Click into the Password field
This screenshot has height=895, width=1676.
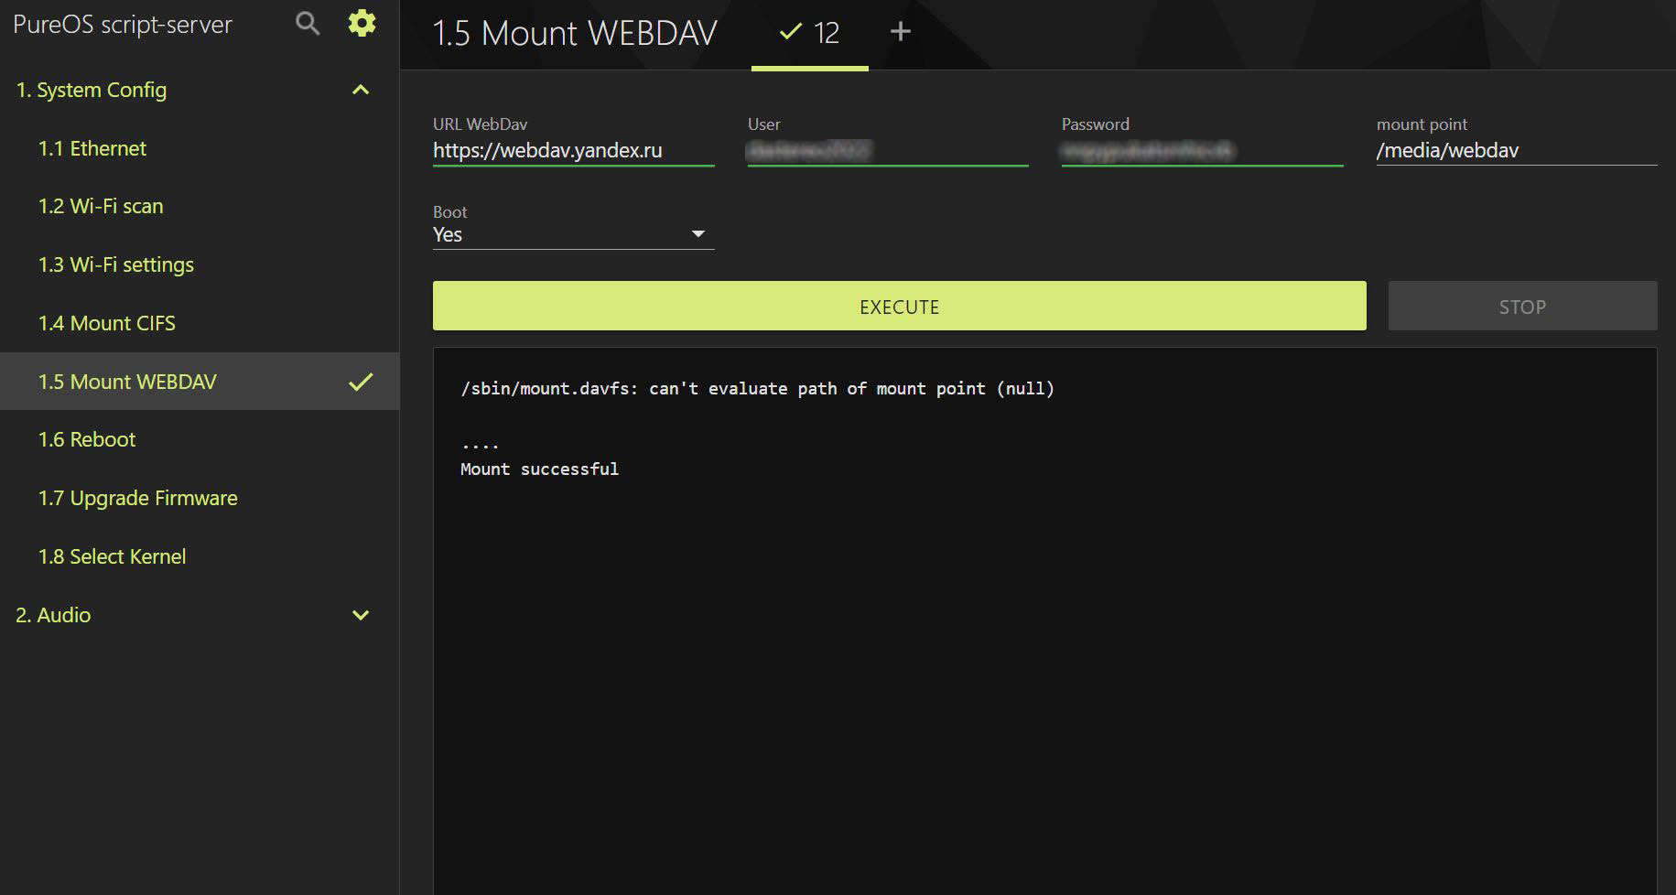point(1201,150)
